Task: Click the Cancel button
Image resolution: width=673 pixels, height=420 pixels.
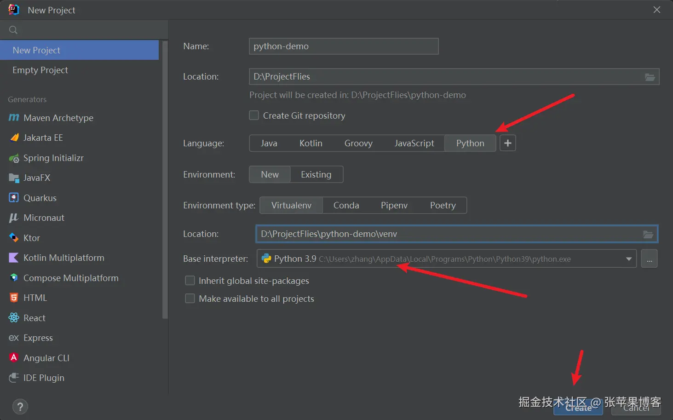Action: pyautogui.click(x=636, y=408)
